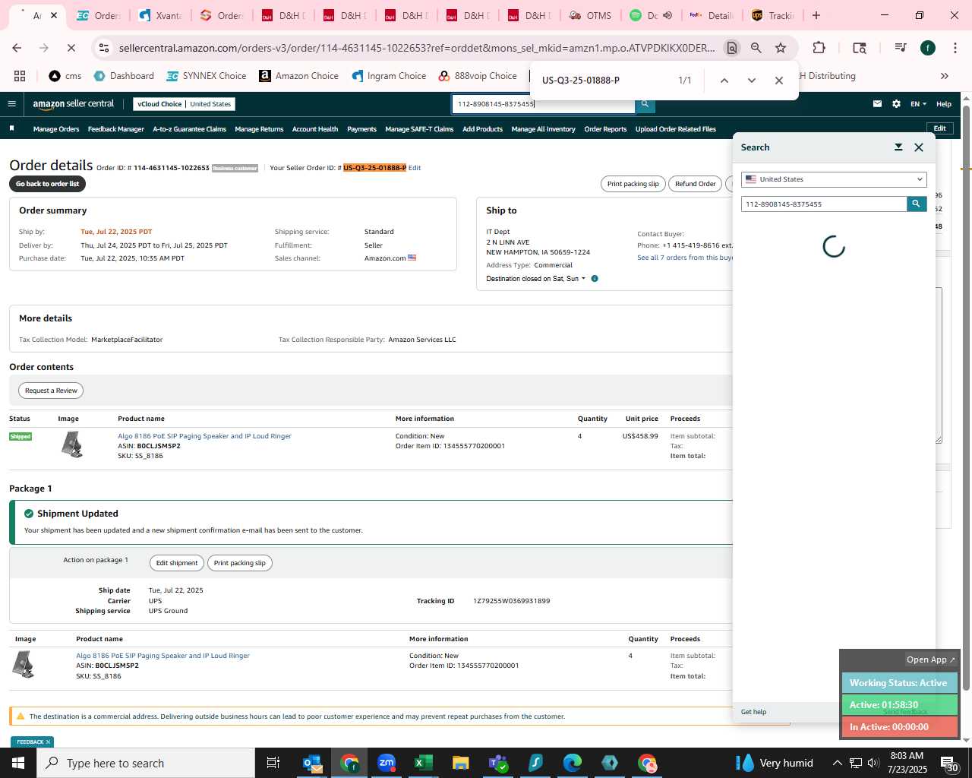972x778 pixels.
Task: Open Outlook from the taskbar
Action: 312,763
